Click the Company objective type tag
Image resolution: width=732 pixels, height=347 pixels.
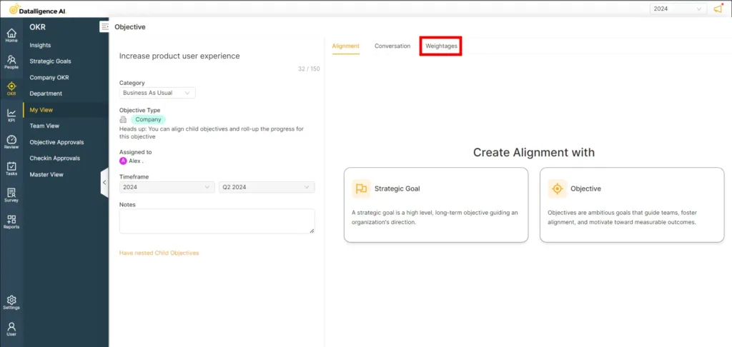click(148, 119)
